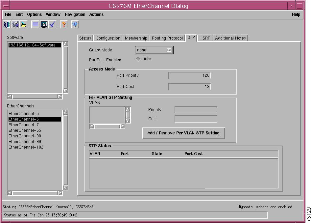This screenshot has height=223, width=312.
Task: Click the orange question mark help icon
Action: [x=64, y=24]
